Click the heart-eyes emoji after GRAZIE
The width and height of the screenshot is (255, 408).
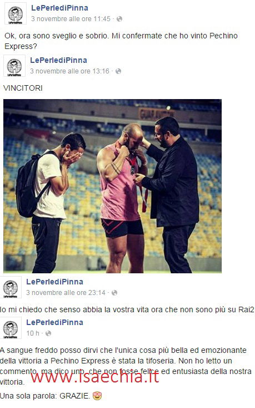[x=97, y=396]
